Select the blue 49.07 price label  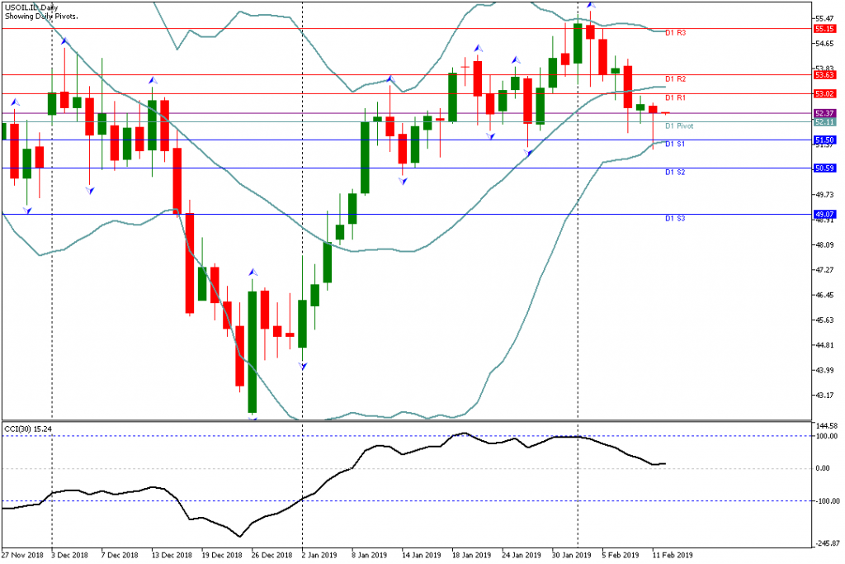824,215
